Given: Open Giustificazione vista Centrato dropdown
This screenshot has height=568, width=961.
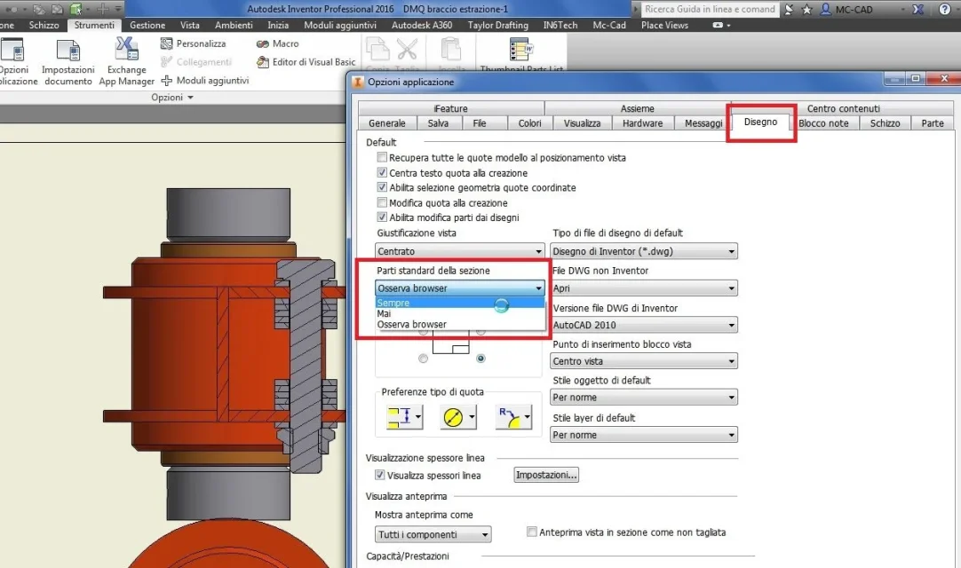Looking at the screenshot, I should tap(460, 251).
